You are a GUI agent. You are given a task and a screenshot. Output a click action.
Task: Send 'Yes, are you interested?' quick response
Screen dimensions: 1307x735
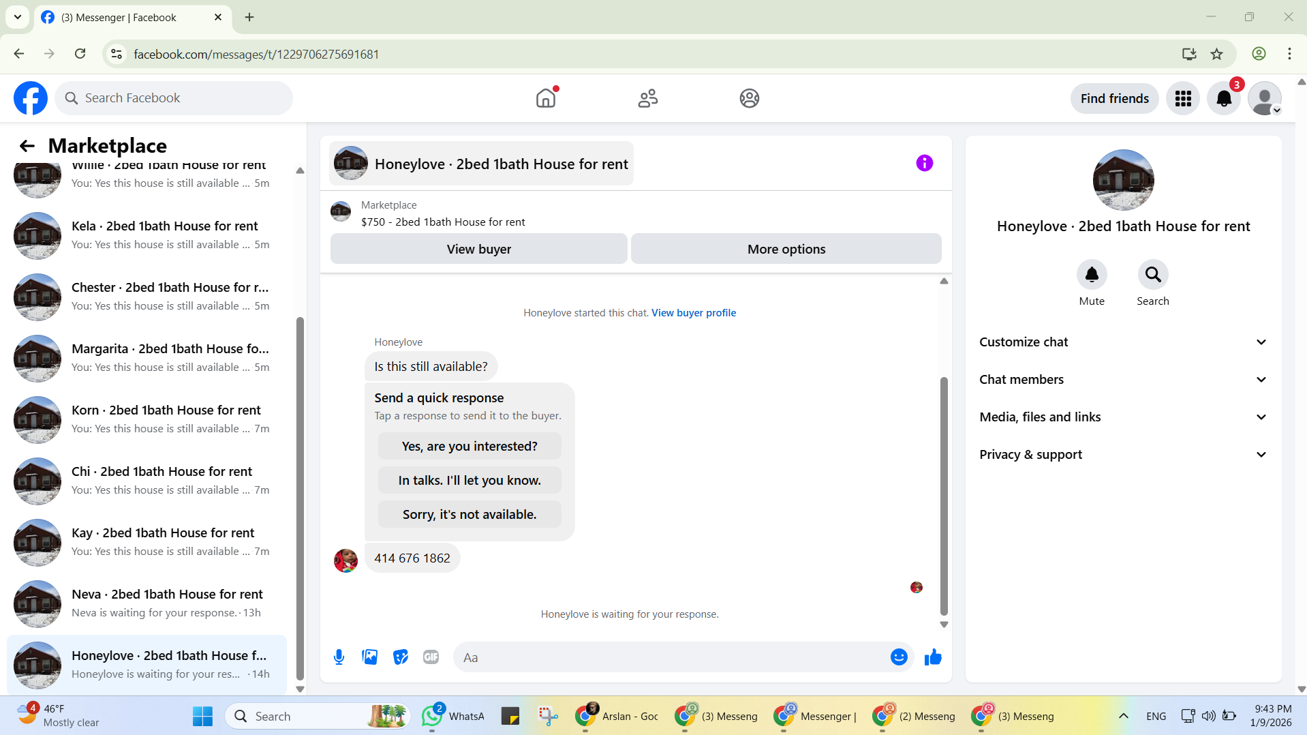tap(470, 447)
